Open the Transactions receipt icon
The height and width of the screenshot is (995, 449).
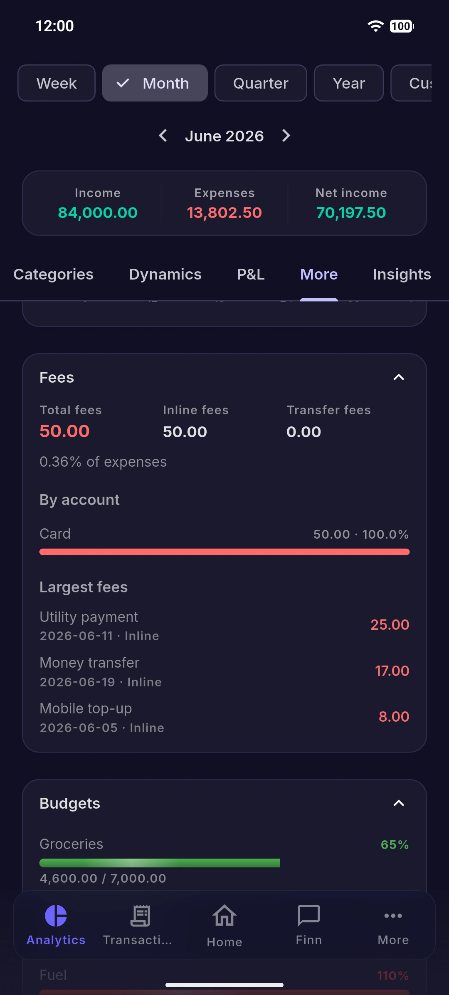coord(141,916)
